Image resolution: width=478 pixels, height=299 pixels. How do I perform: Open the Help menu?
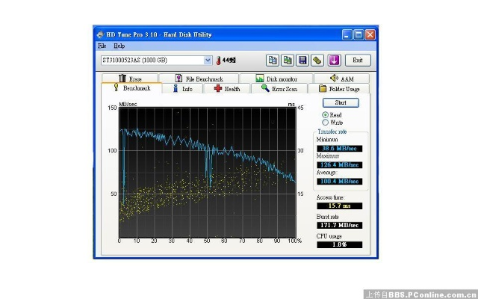click(119, 46)
